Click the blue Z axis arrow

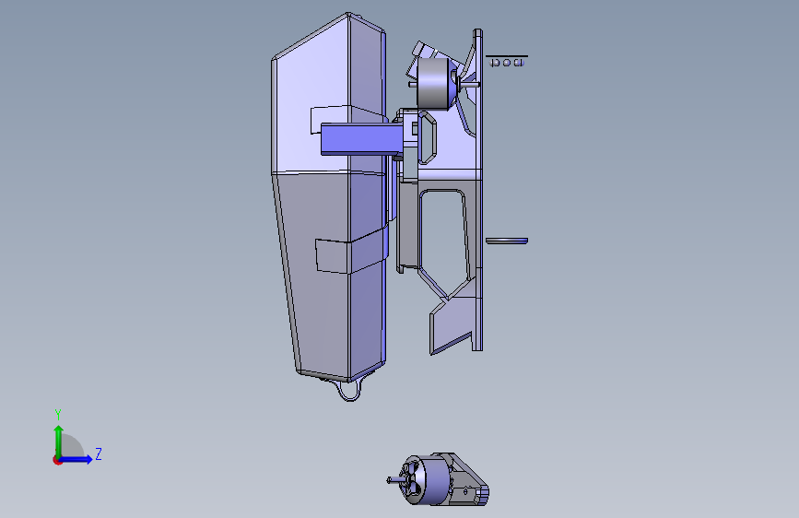click(x=76, y=459)
